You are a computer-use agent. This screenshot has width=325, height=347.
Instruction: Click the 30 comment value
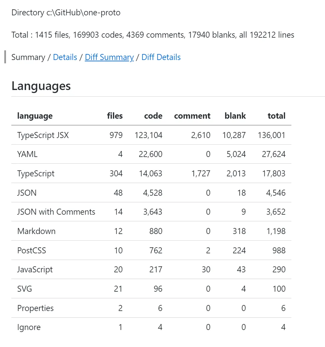pos(206,269)
